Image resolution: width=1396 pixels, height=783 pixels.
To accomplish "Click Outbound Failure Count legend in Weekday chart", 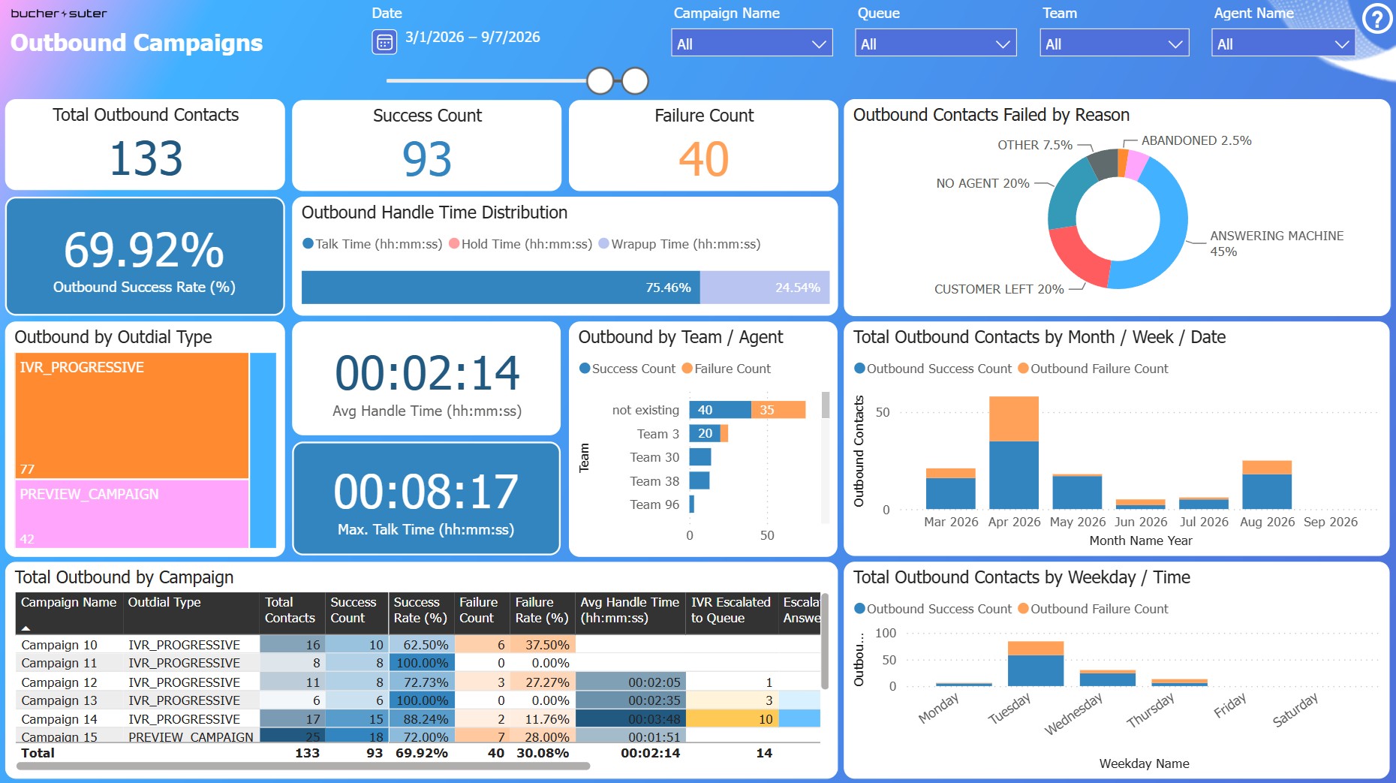I will 1094,609.
